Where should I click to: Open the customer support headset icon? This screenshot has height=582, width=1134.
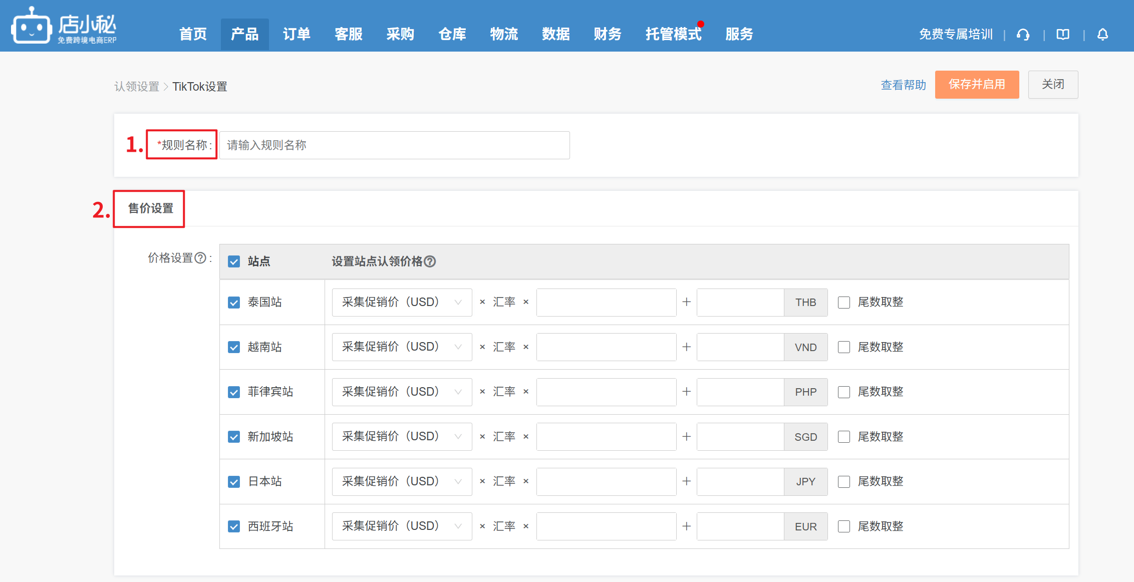(x=1023, y=35)
